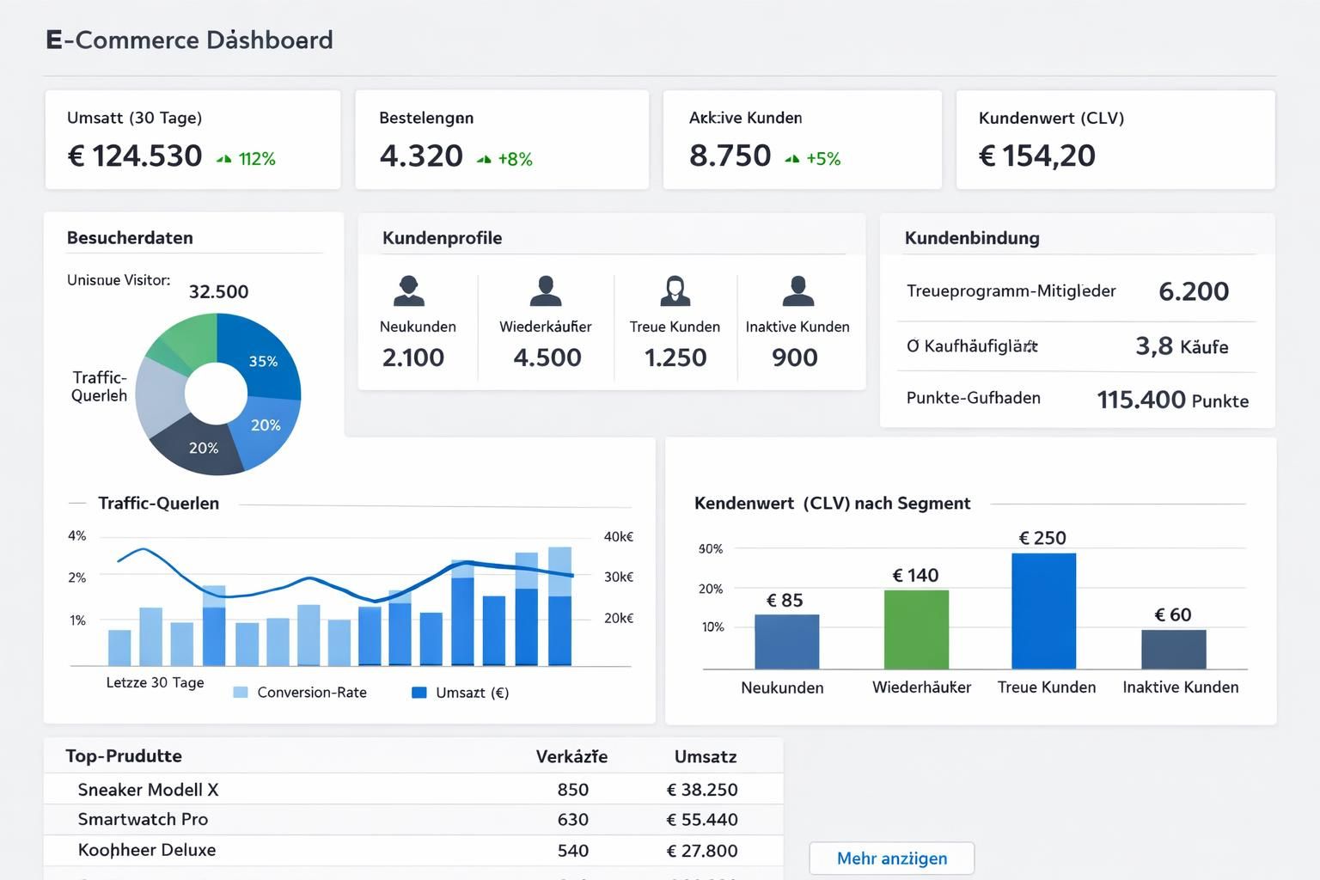This screenshot has height=880, width=1320.
Task: Click the € 124.530 revenue value
Action: (x=135, y=156)
